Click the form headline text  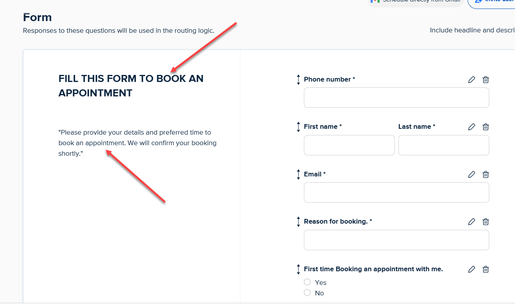coord(131,86)
